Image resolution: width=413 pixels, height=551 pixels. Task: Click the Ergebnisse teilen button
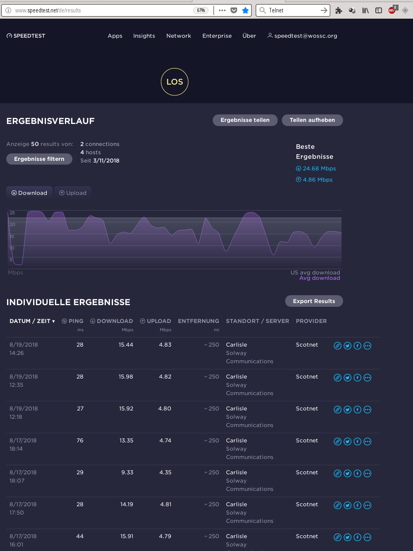245,120
